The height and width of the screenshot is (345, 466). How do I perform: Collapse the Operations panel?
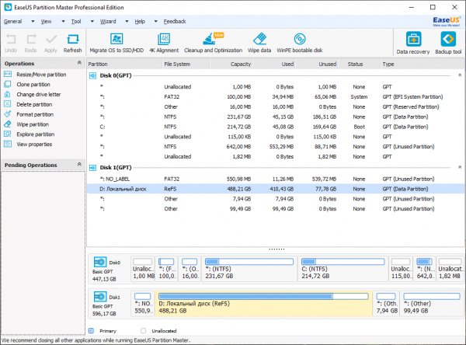click(79, 63)
